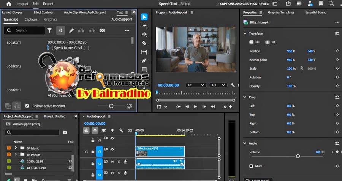The image size is (342, 181).
Task: Play the Program monitor video
Action: 195,107
